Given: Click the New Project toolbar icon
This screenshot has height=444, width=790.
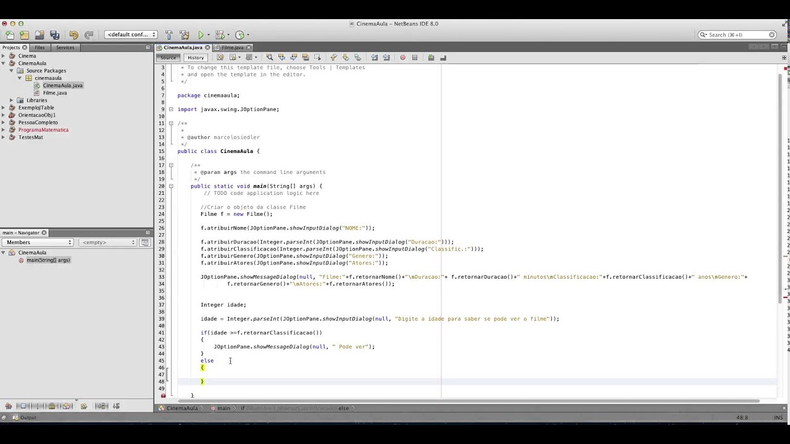Looking at the screenshot, I should pos(24,35).
